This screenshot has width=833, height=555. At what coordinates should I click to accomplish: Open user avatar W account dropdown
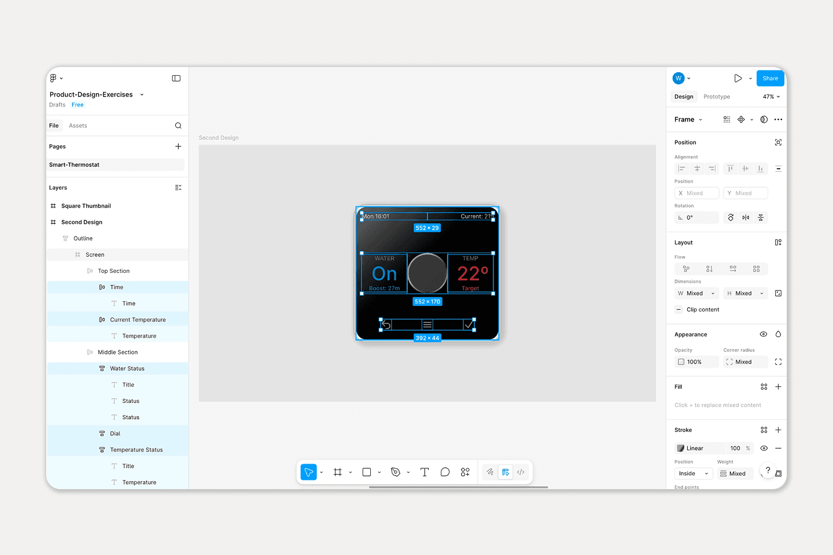click(x=682, y=78)
